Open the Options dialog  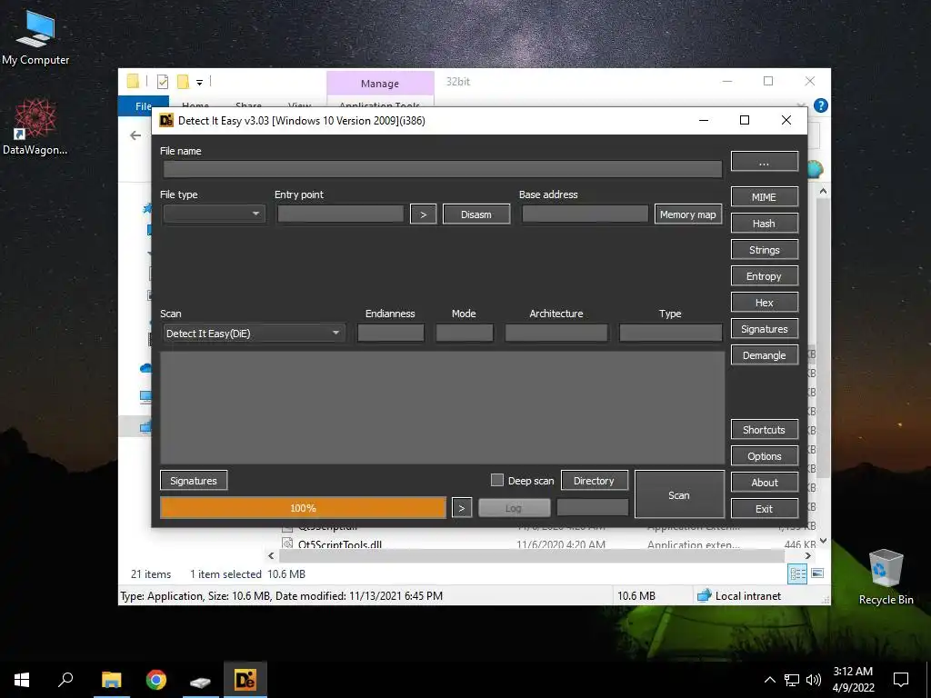click(764, 456)
